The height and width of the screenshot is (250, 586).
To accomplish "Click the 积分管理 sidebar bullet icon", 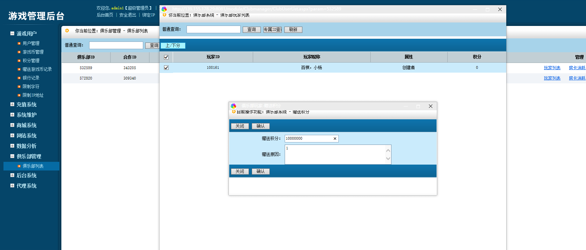I will (x=19, y=61).
